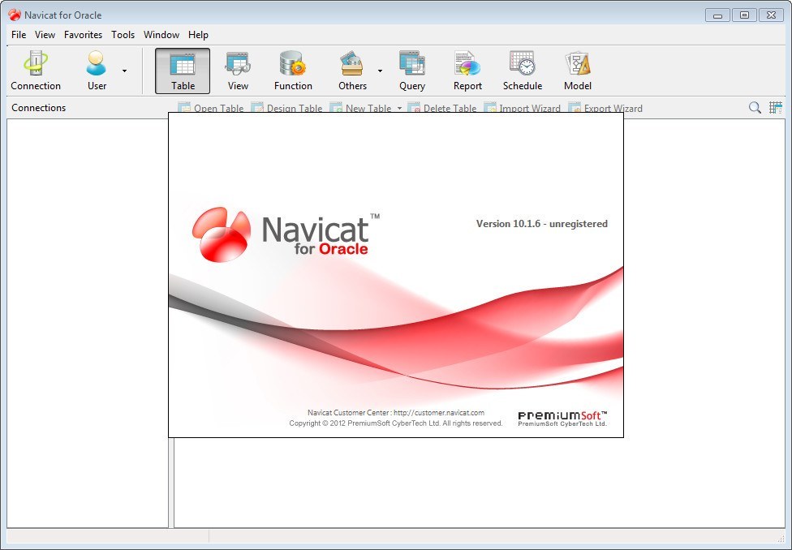Click Design Table in object toolbar
792x550 pixels.
pos(286,108)
